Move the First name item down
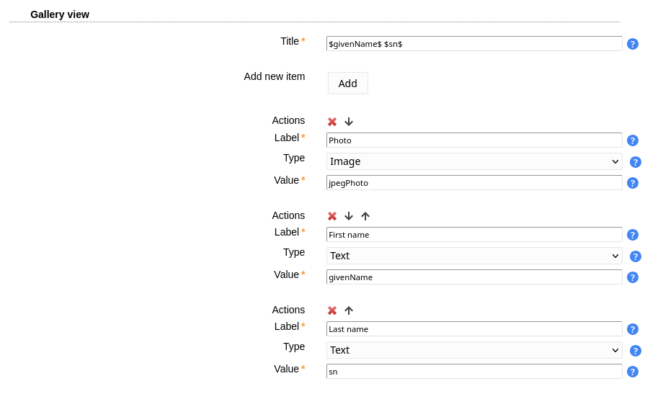 click(x=349, y=216)
